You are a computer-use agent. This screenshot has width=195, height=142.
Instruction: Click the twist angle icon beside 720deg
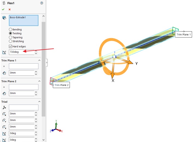4,52
